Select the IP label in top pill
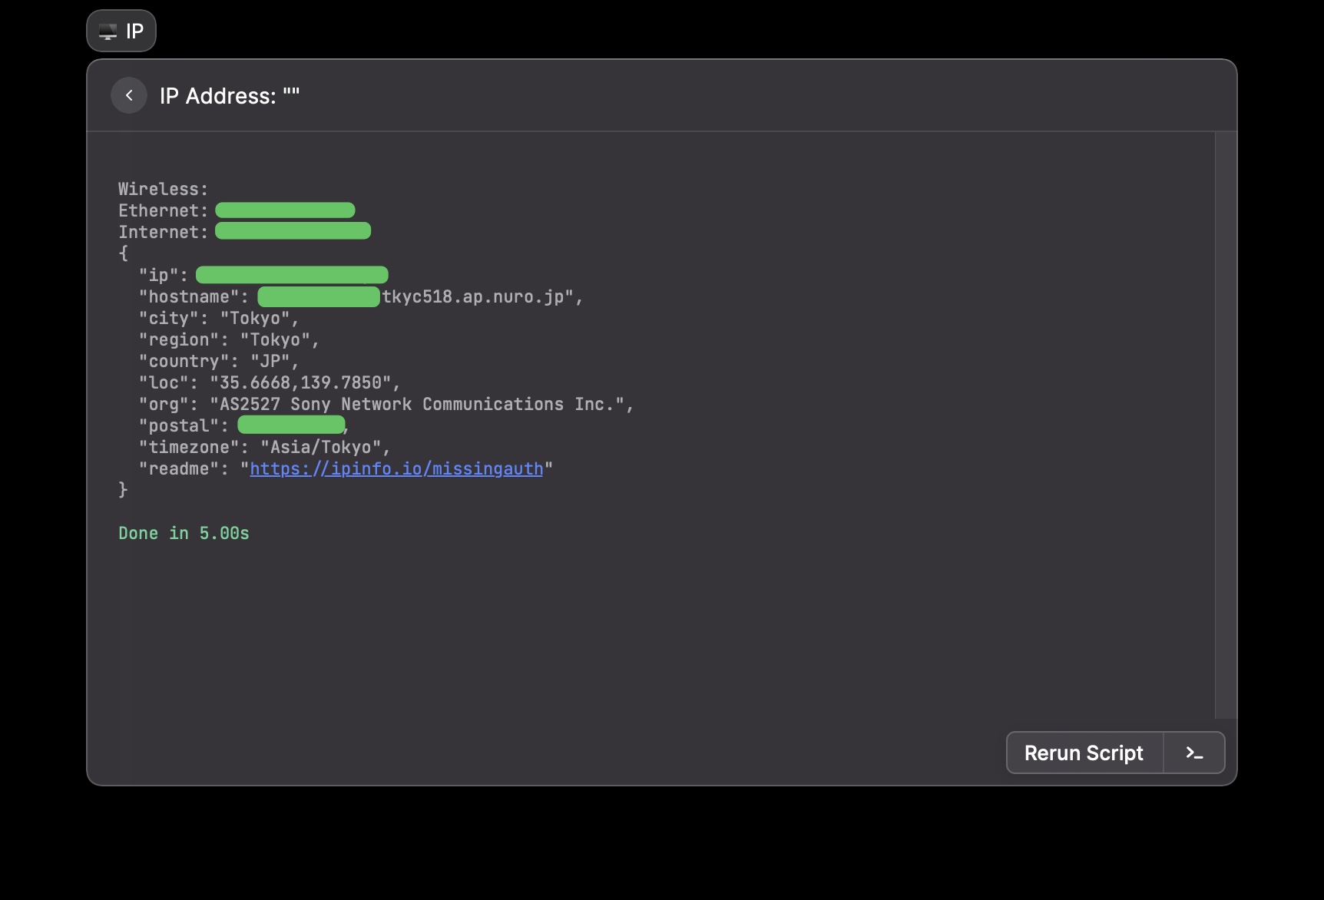 [135, 31]
